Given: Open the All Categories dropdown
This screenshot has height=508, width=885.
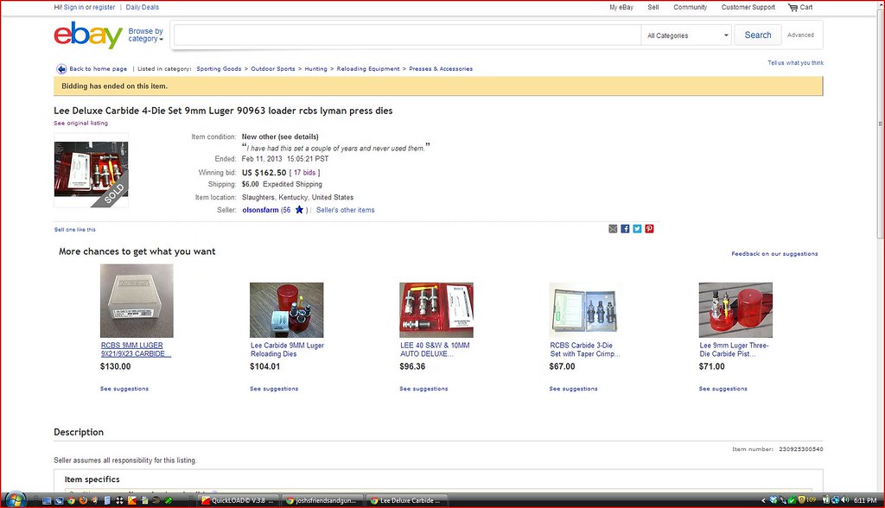Looking at the screenshot, I should [x=686, y=35].
